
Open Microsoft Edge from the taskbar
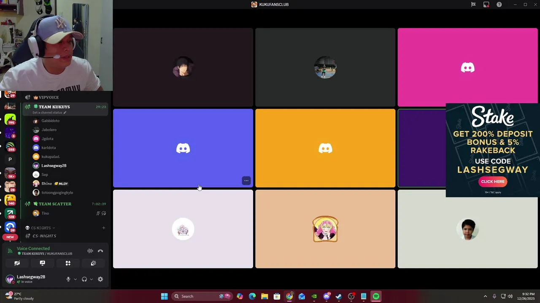point(252,296)
